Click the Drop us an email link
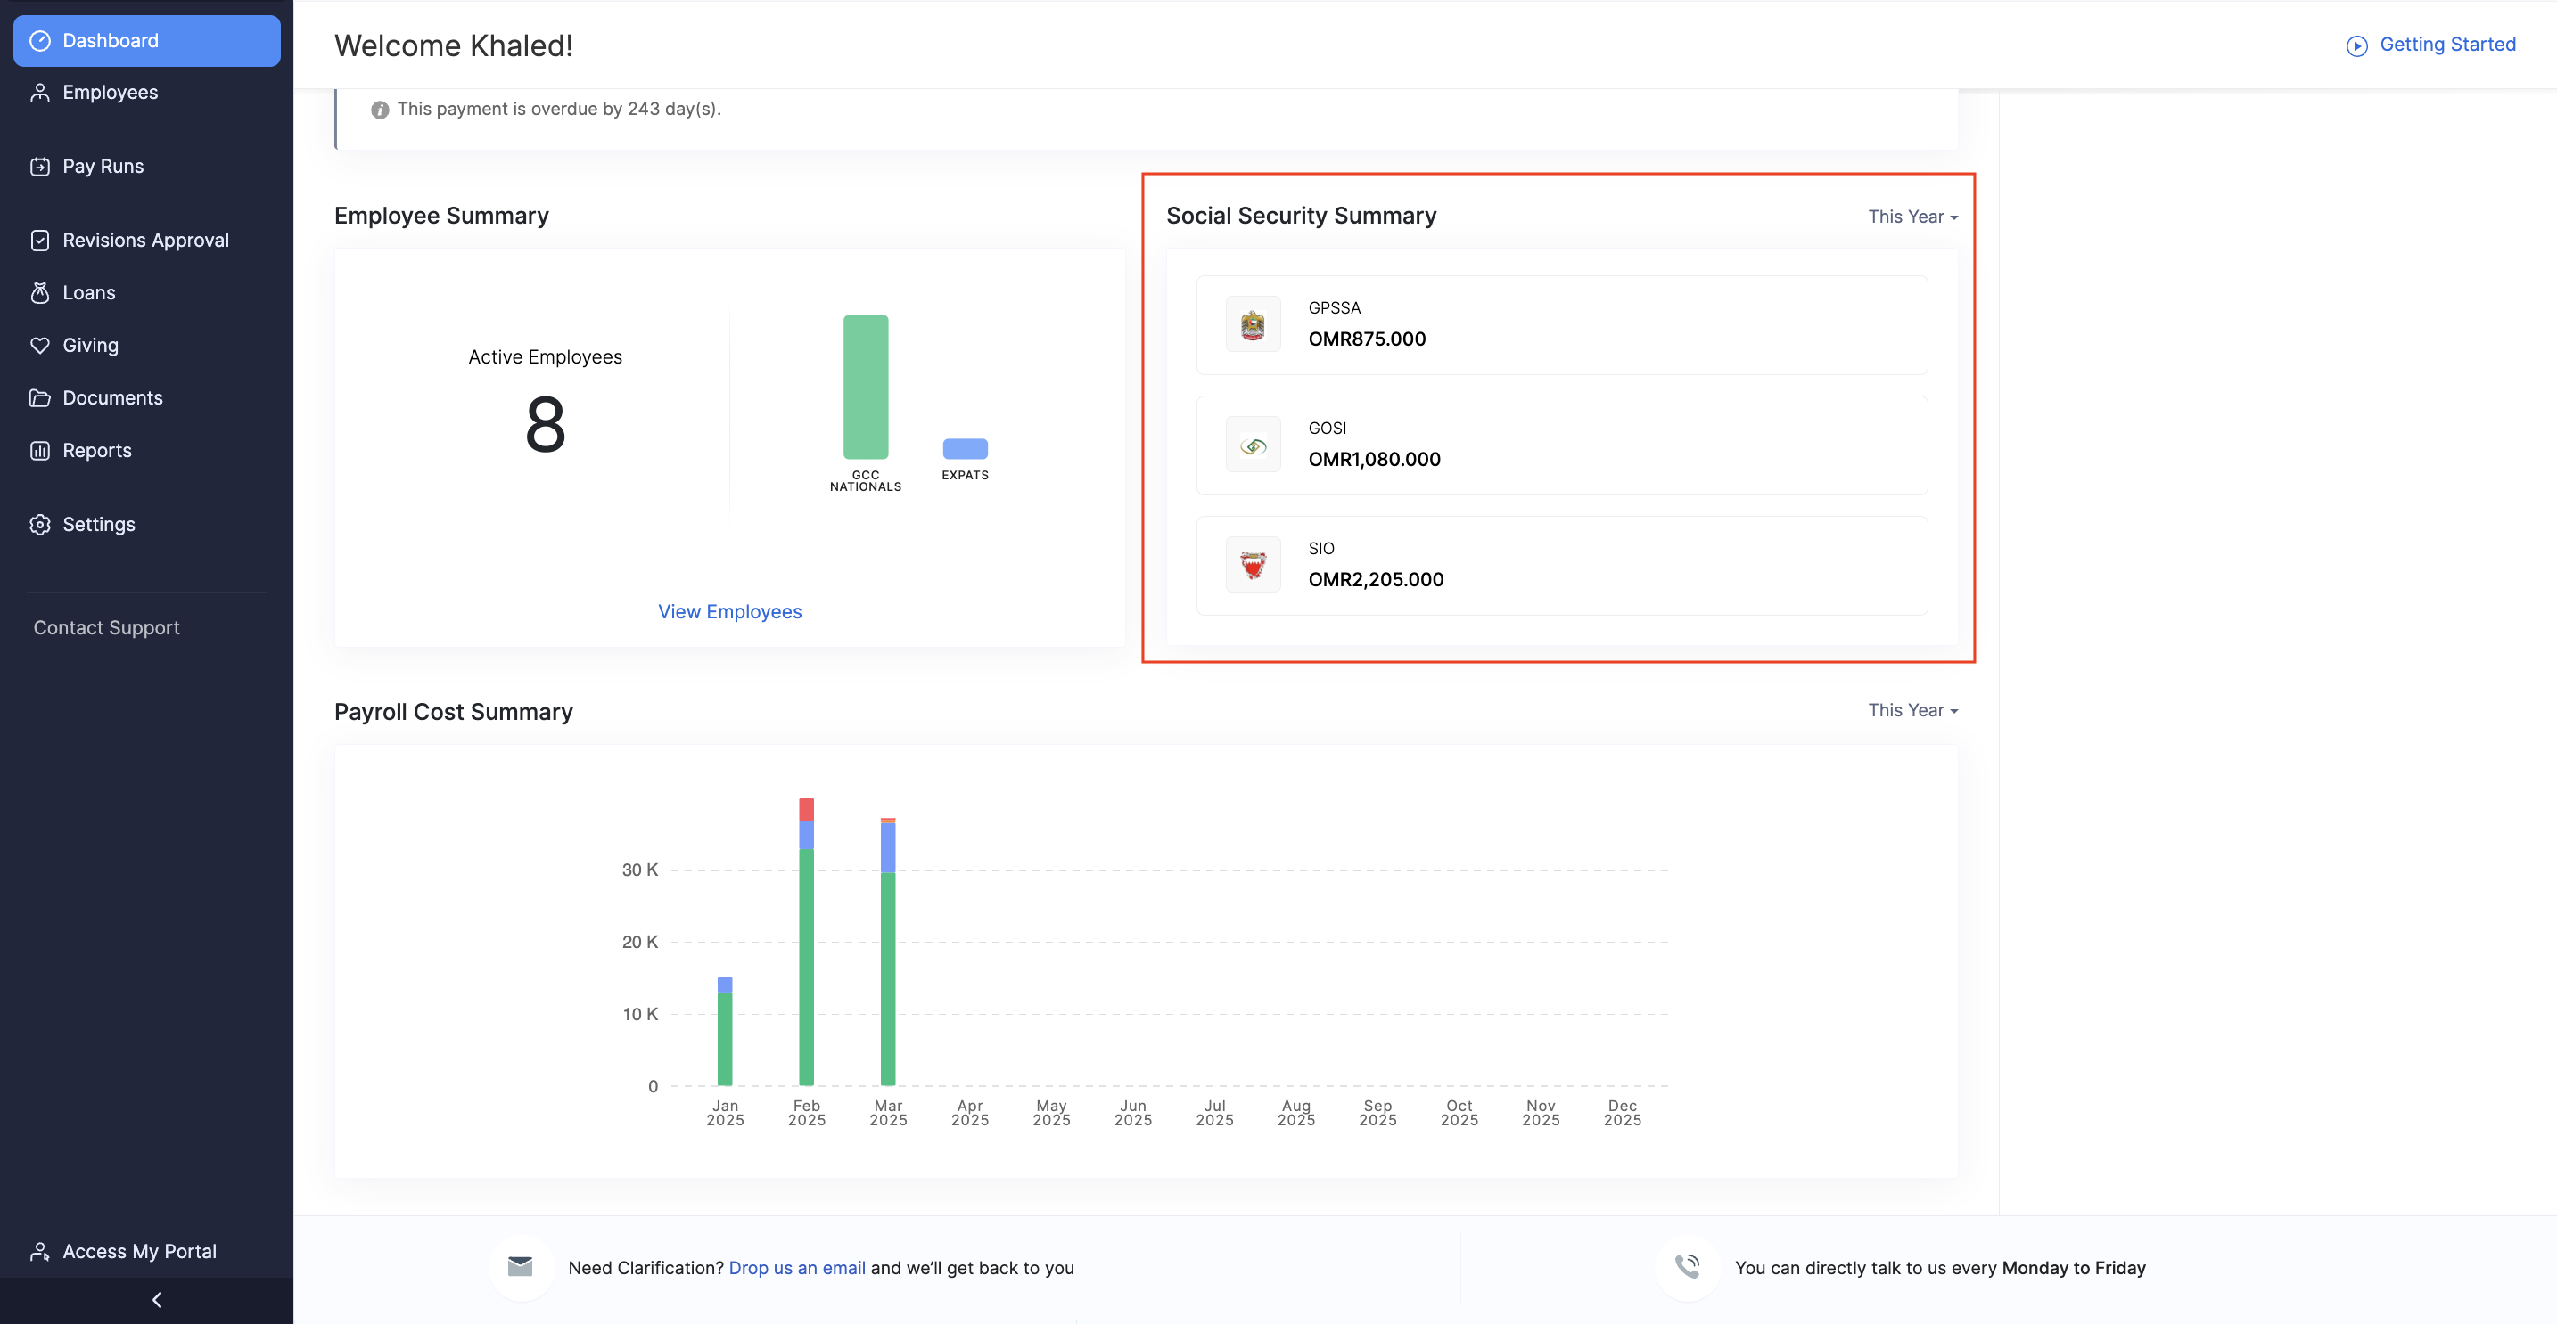Screen dimensions: 2557x1324 pyautogui.click(x=796, y=1268)
